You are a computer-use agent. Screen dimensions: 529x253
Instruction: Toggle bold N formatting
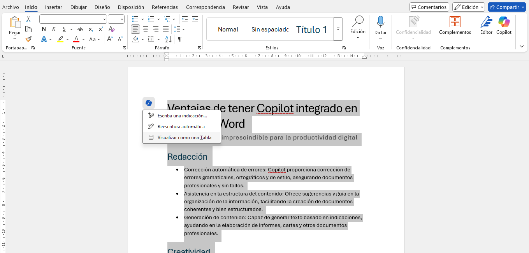(x=44, y=29)
